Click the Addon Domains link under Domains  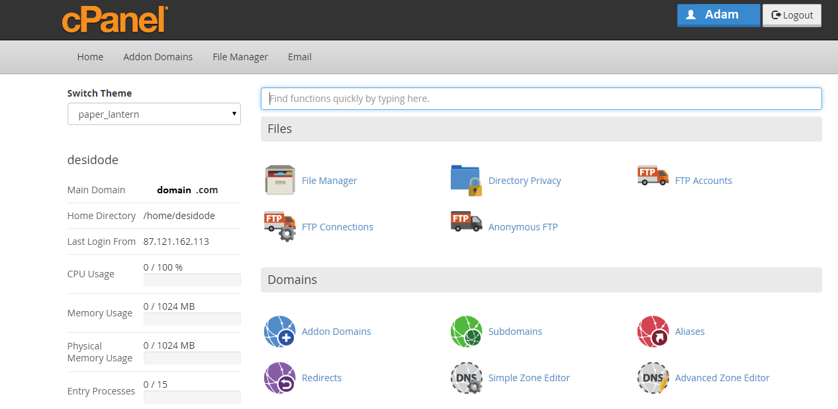336,332
